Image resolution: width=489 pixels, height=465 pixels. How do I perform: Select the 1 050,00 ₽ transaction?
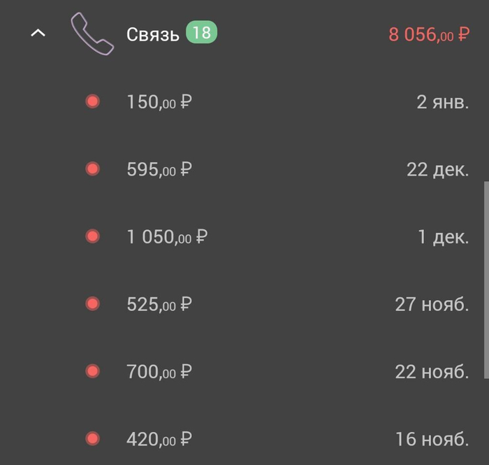(x=168, y=237)
